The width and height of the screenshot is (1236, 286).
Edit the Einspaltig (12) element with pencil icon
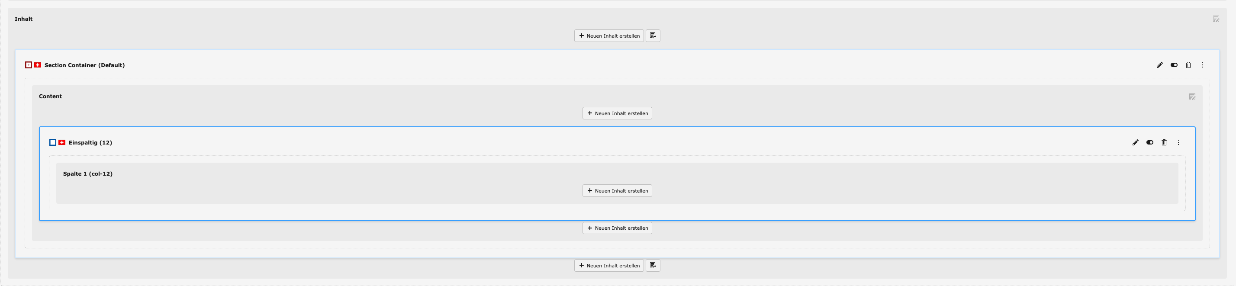1135,142
